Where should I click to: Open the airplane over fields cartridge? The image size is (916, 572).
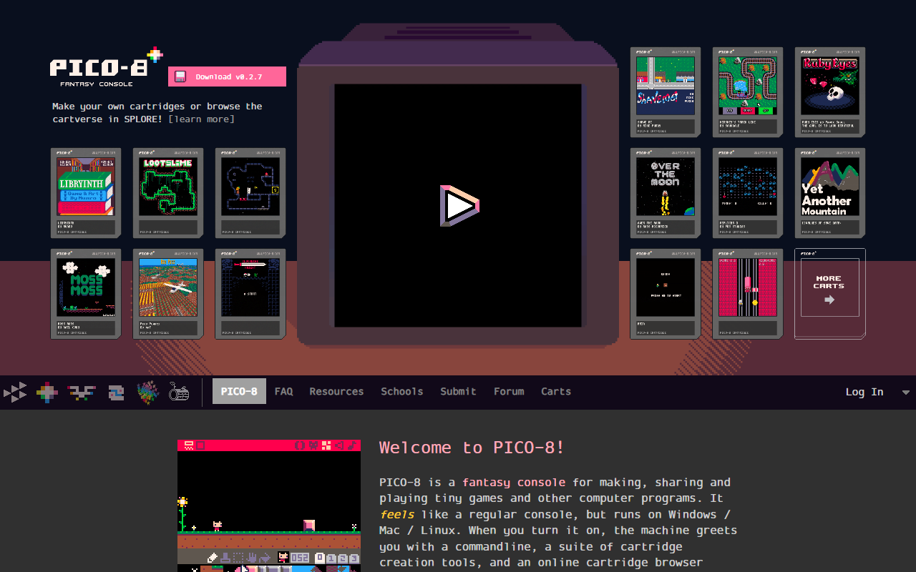point(168,294)
